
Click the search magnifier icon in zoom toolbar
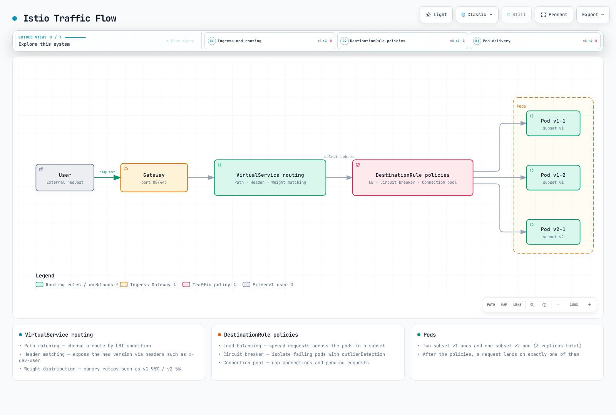[x=532, y=305]
